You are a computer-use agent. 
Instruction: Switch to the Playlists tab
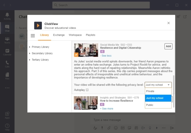[90, 35]
